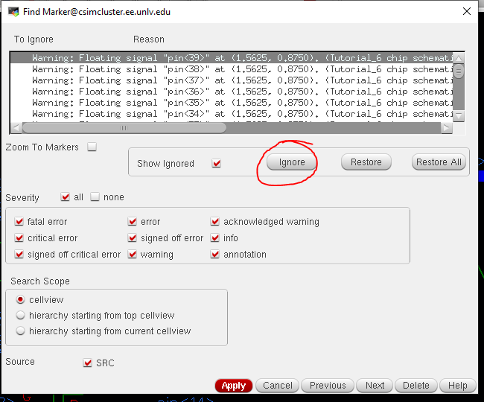Click the horizontal scrollbar thumb

point(124,128)
